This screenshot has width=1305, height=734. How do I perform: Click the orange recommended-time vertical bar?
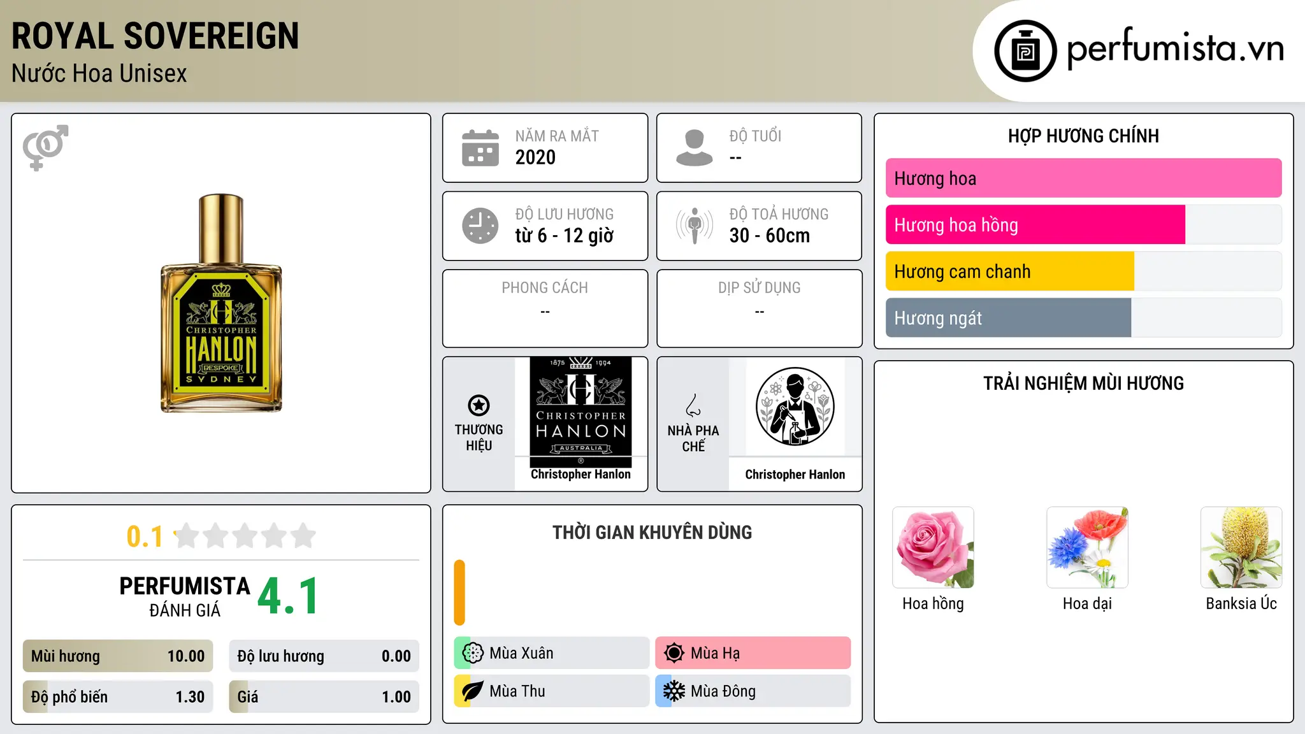pyautogui.click(x=459, y=593)
